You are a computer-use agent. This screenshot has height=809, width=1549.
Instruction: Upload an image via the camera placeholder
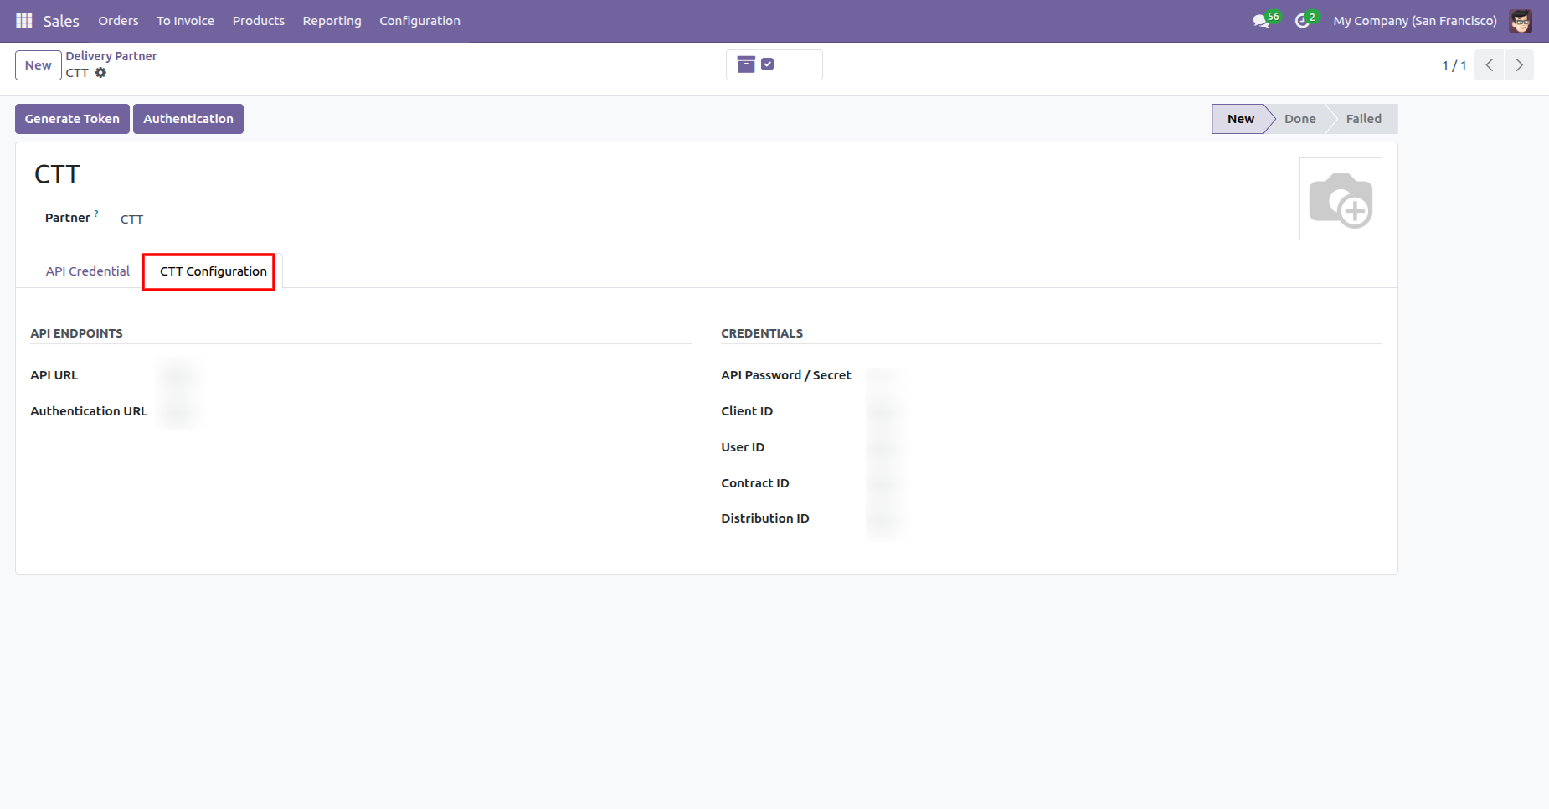[1341, 199]
